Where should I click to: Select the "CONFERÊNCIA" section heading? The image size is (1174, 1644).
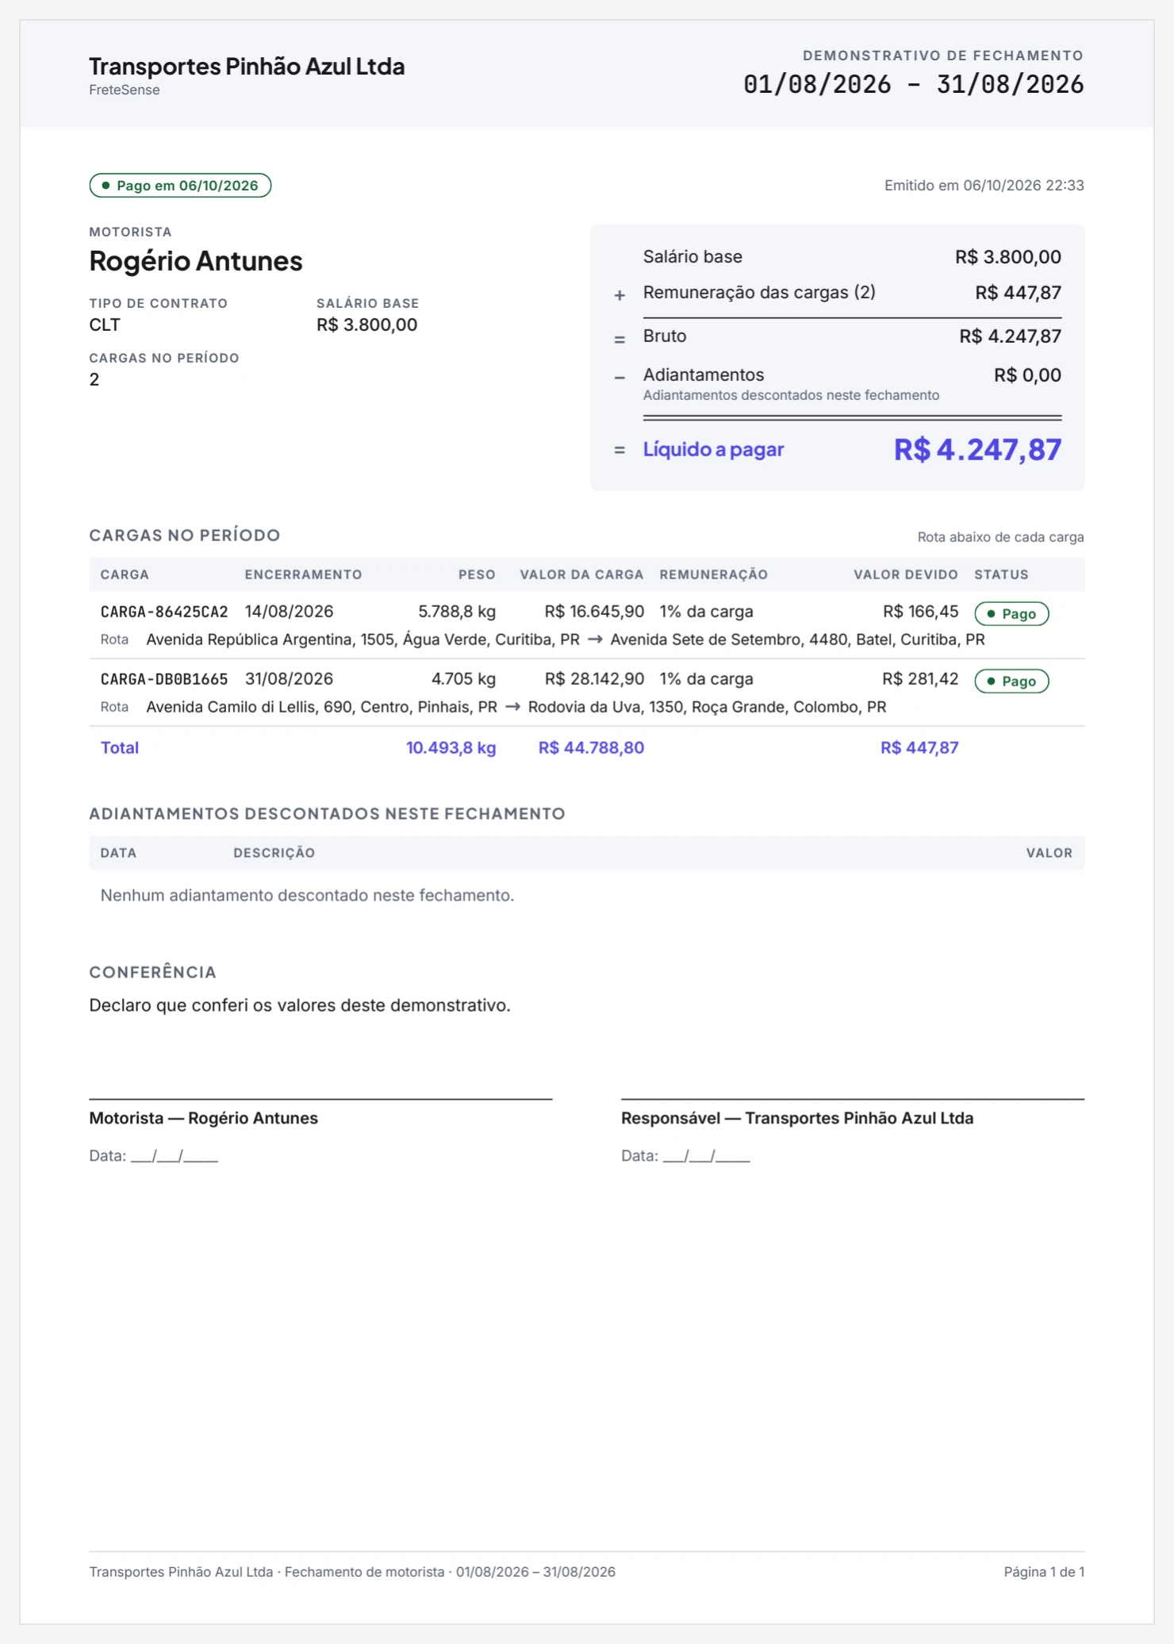152,972
